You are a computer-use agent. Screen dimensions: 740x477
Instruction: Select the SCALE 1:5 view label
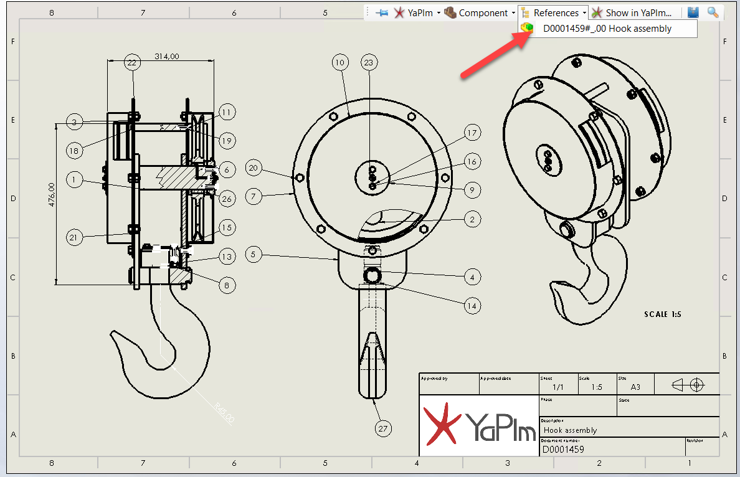click(x=662, y=314)
